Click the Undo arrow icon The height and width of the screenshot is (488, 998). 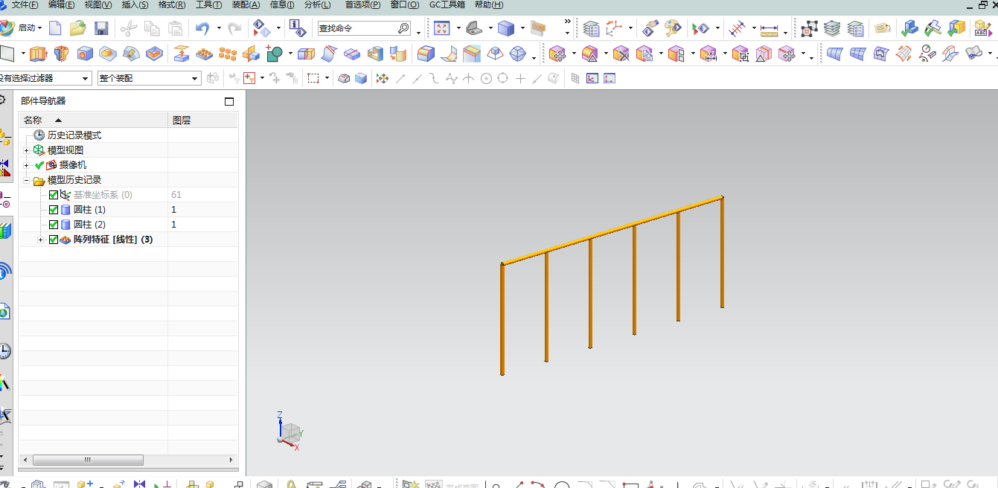(202, 28)
